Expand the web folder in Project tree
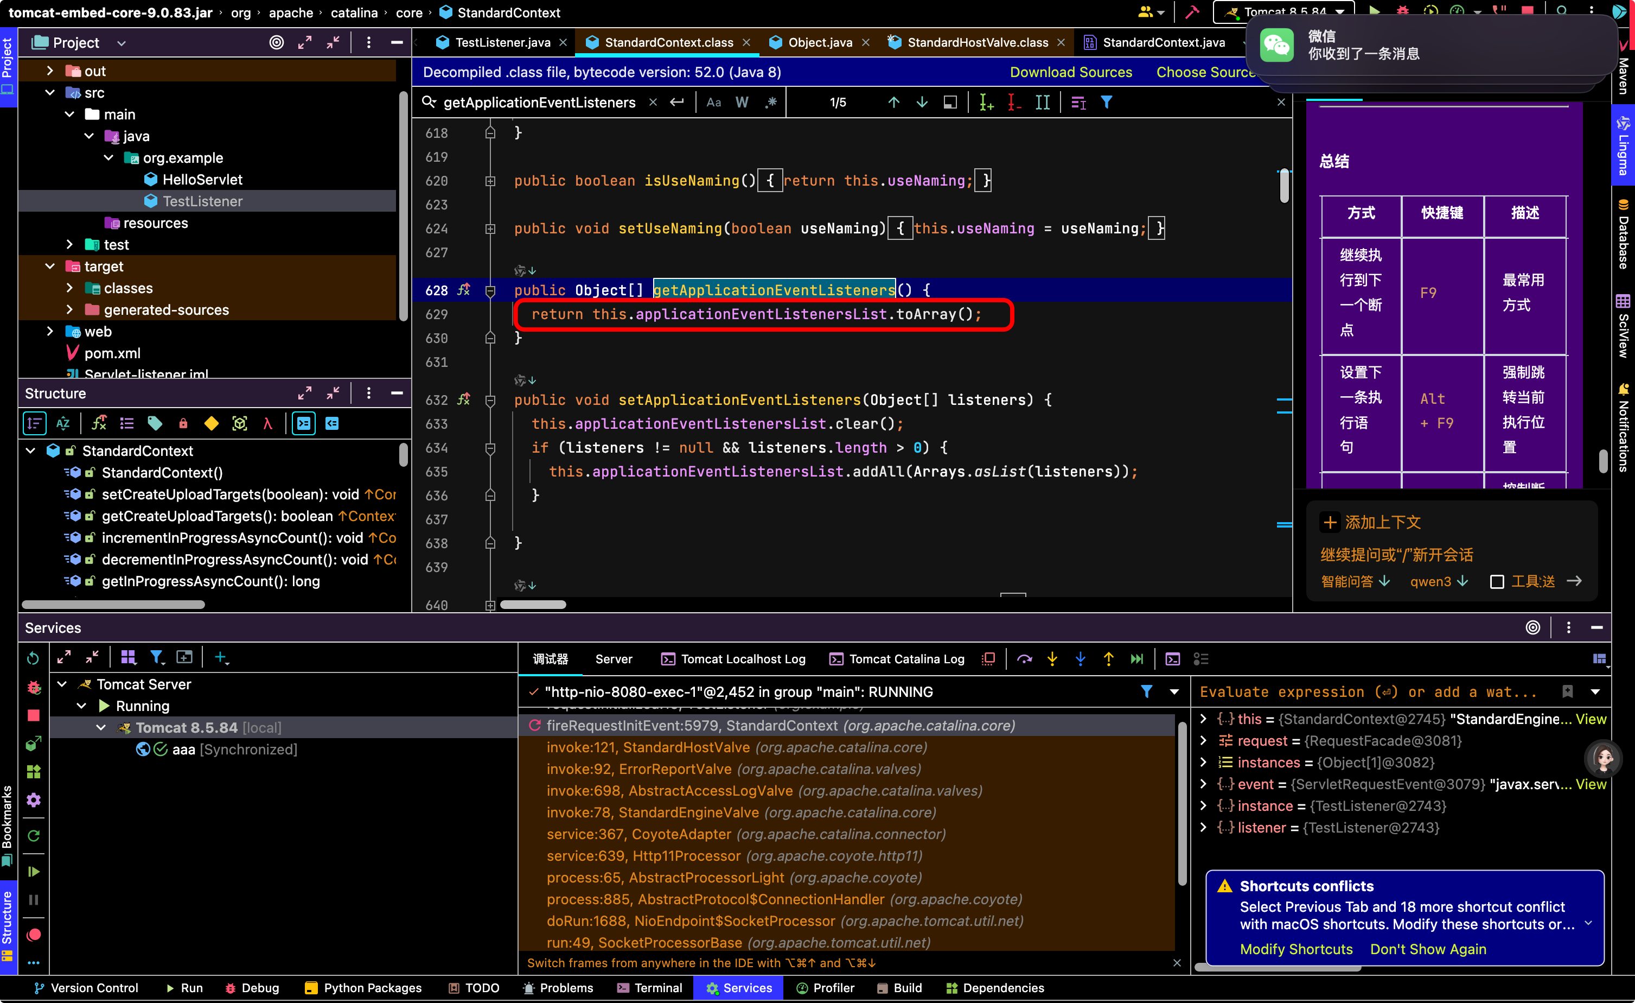The width and height of the screenshot is (1635, 1003). (x=50, y=331)
